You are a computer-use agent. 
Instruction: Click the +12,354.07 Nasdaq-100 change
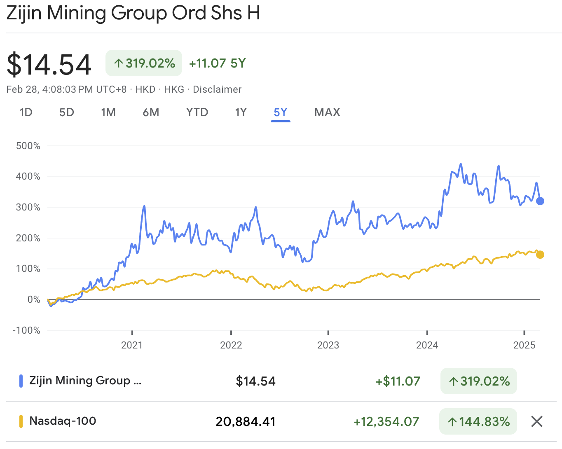click(386, 421)
